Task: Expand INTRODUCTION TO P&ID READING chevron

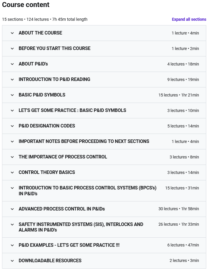Action: 12,80
